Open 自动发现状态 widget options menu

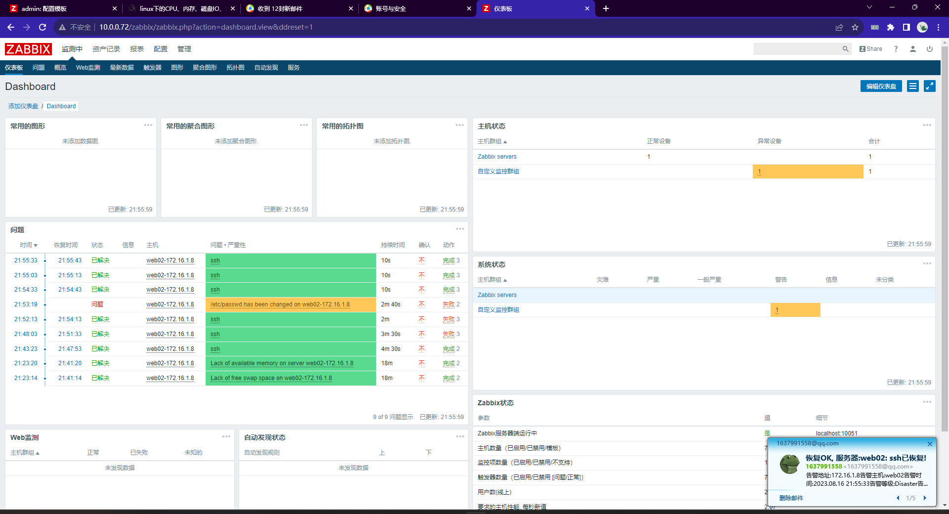pyautogui.click(x=460, y=436)
